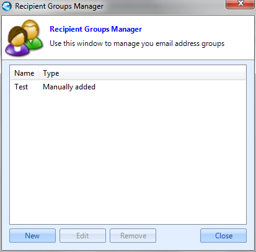256x252 pixels.
Task: Click the divider between Name and Type columns
Action: point(38,73)
